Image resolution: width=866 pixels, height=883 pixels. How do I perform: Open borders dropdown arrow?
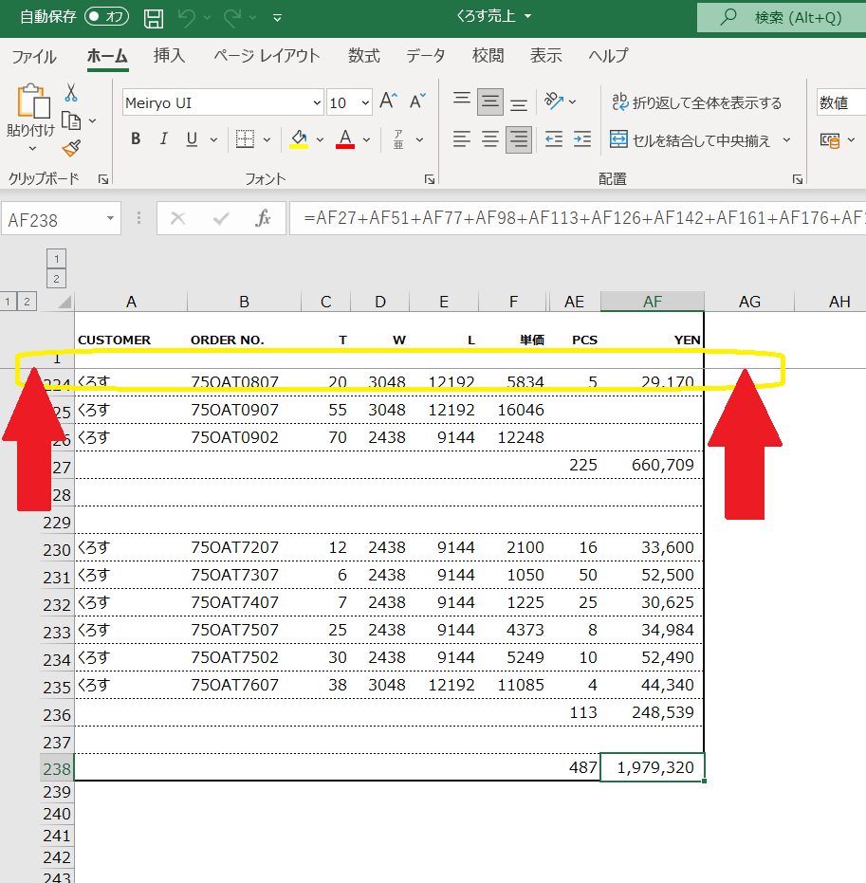tap(267, 139)
